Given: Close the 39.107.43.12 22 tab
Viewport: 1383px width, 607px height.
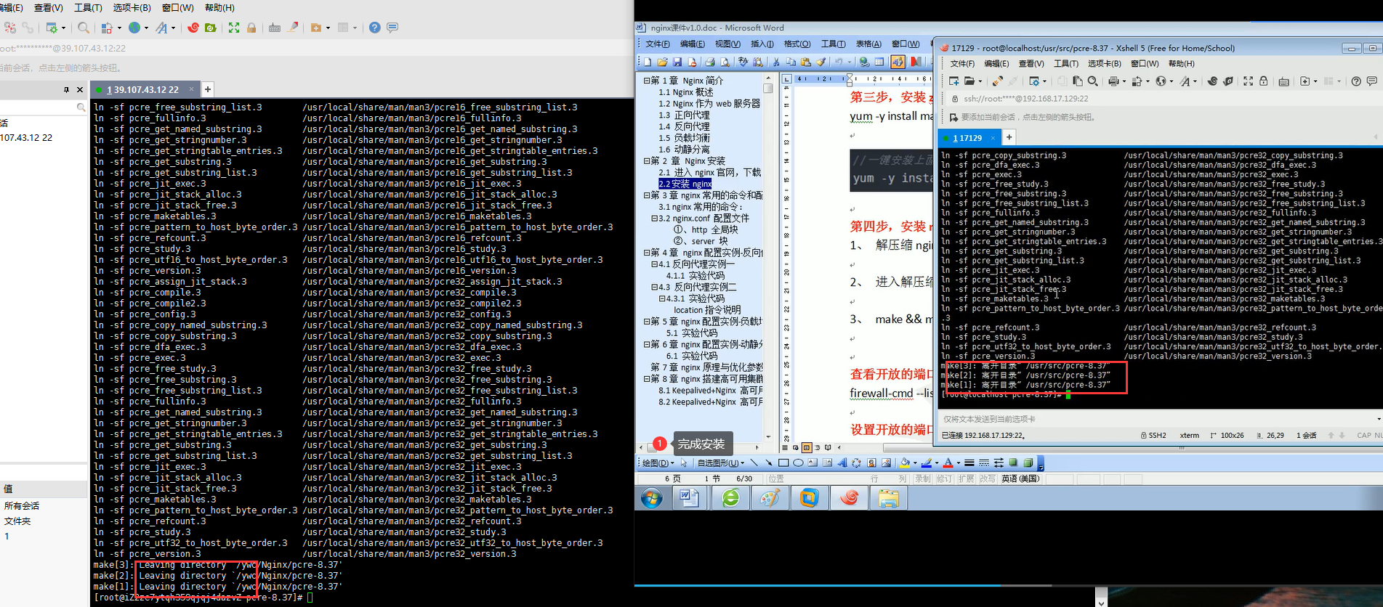Looking at the screenshot, I should coord(192,89).
